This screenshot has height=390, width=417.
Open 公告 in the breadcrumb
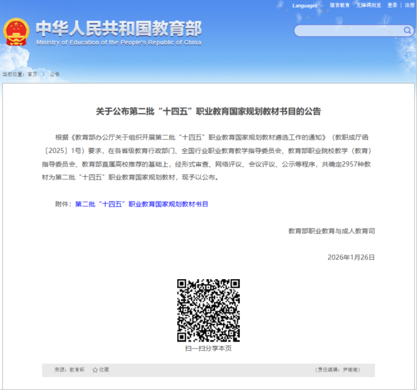tap(55, 74)
